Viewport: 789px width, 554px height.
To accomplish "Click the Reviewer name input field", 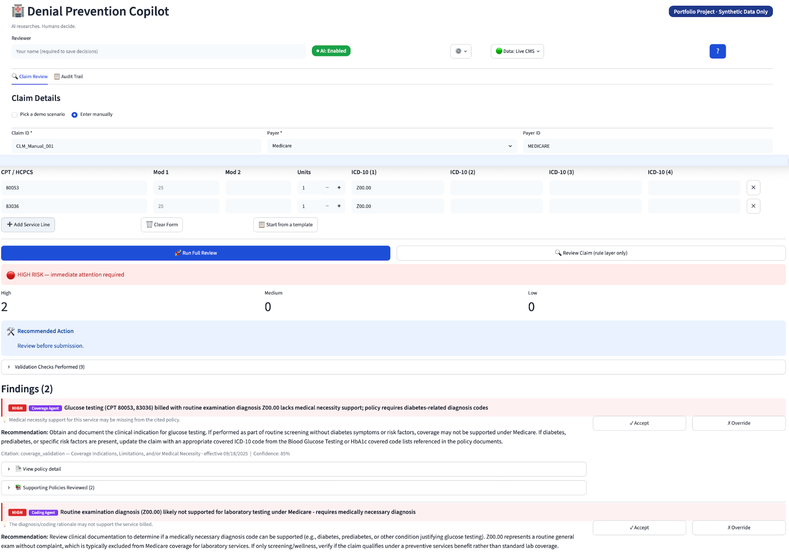I will coord(159,51).
